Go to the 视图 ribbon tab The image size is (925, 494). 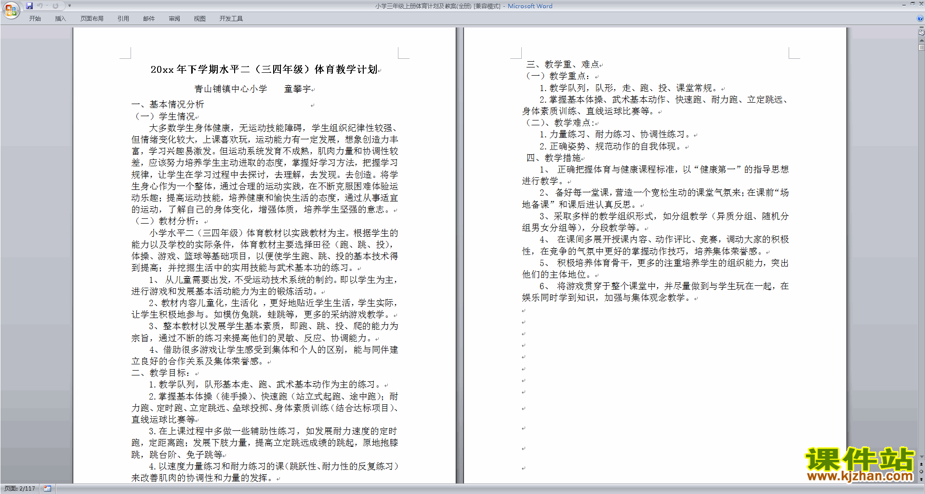[x=200, y=19]
